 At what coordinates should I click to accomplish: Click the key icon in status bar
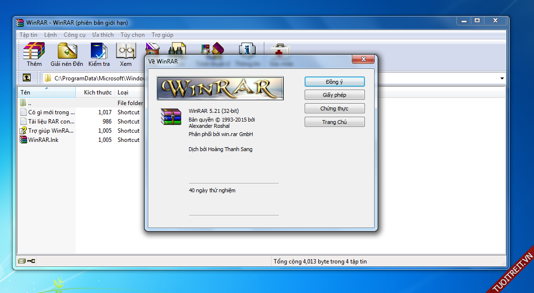tap(31, 262)
